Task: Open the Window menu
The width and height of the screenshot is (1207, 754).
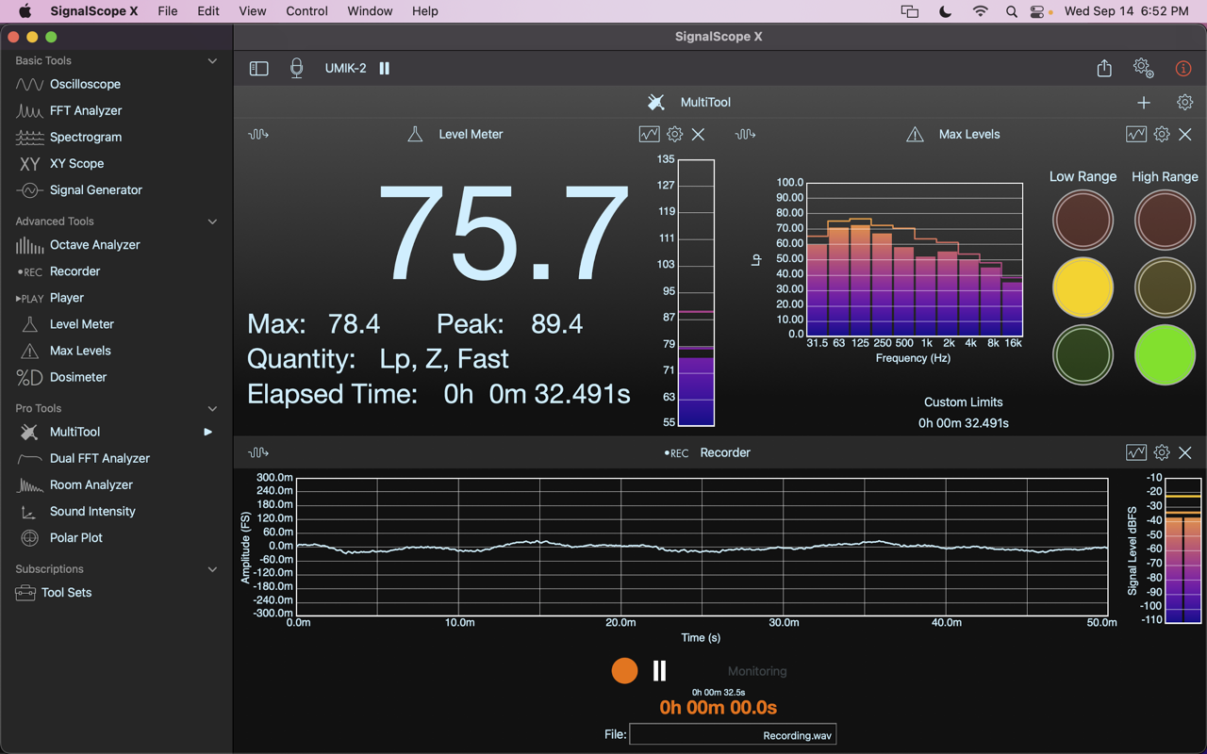Action: coord(370,11)
